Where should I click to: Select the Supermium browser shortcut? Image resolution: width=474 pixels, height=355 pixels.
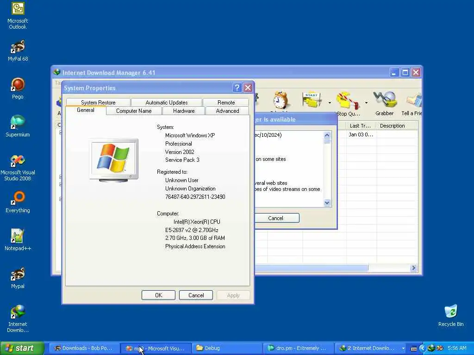coord(18,126)
